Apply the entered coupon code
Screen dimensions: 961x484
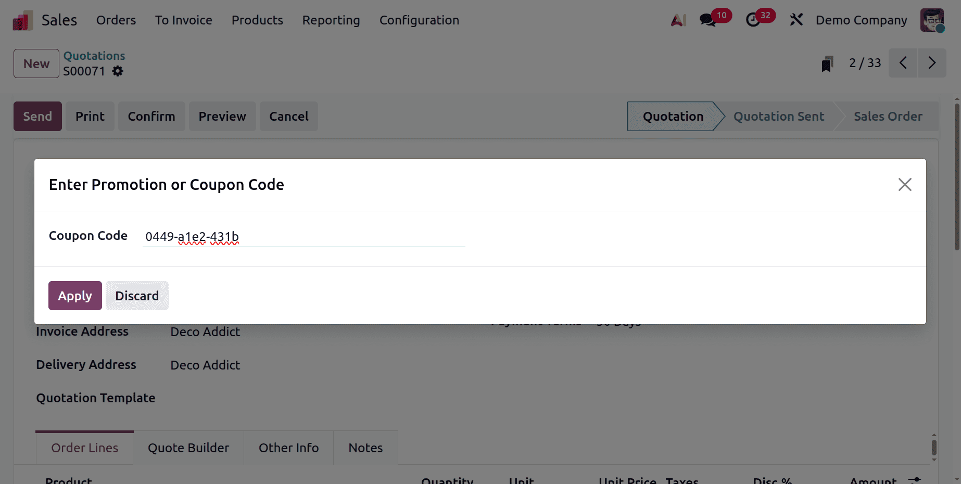click(x=75, y=296)
